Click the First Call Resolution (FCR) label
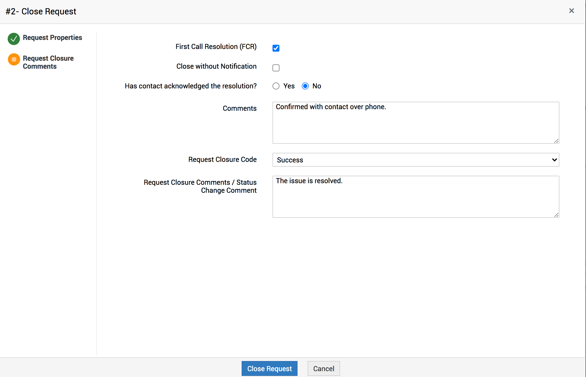 216,47
